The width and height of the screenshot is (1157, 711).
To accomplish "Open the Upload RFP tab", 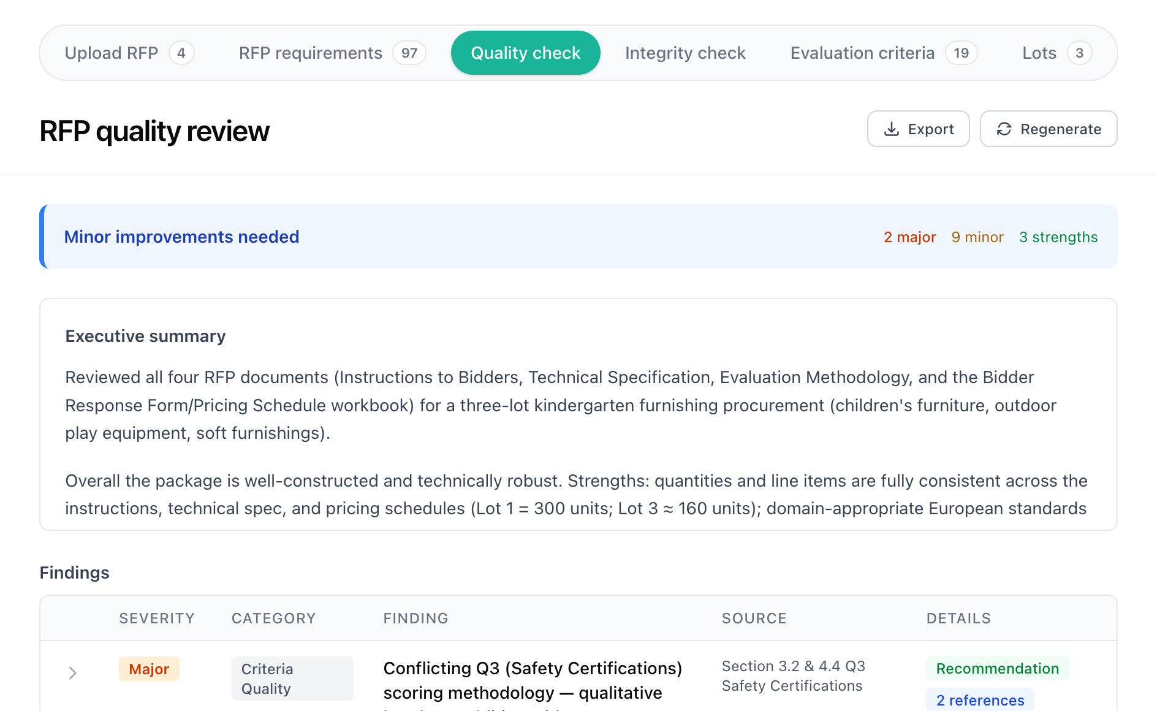I will [x=129, y=53].
